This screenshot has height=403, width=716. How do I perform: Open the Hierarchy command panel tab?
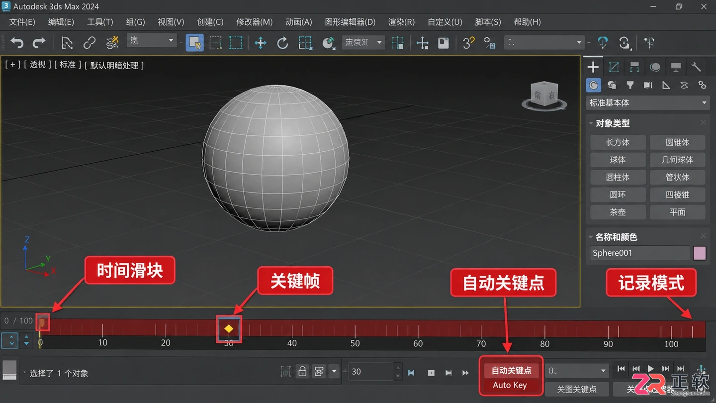634,67
